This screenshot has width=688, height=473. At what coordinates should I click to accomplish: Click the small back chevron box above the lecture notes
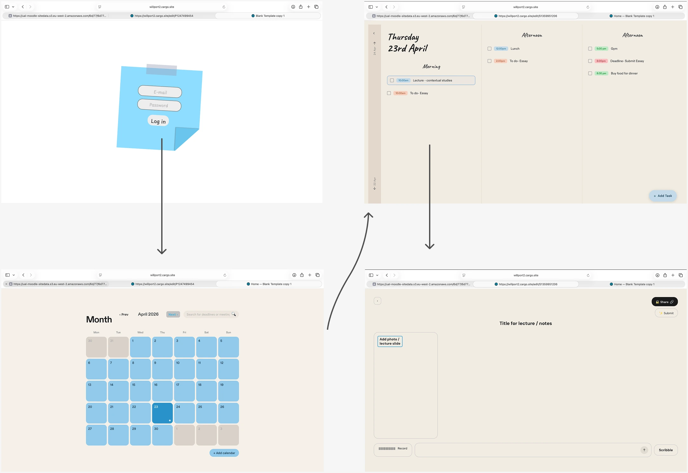point(377,301)
